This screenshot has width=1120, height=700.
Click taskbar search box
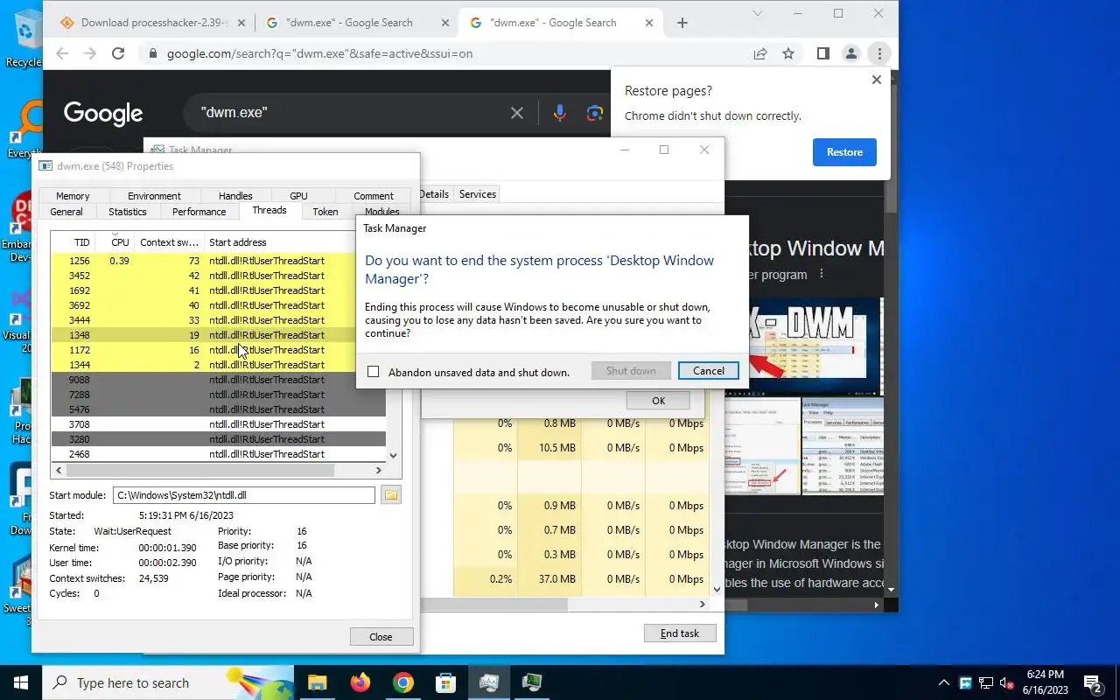tap(168, 682)
